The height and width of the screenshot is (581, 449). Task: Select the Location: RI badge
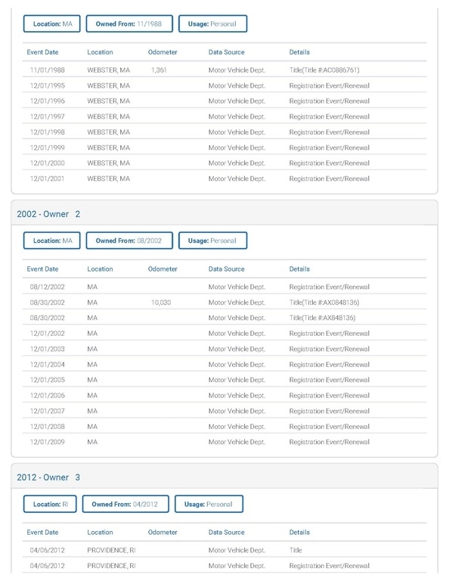coord(50,504)
